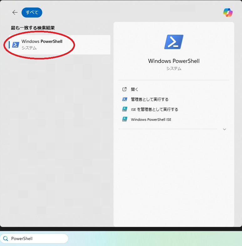Click large PowerShell icon in details pane

pos(174,42)
